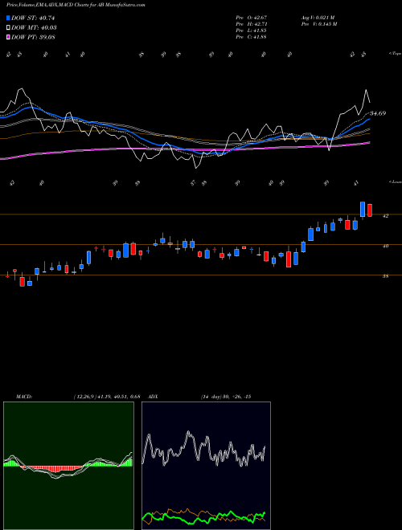This screenshot has width=402, height=530.
Task: Click the '<Lows' label at right edge
Action: [395, 181]
